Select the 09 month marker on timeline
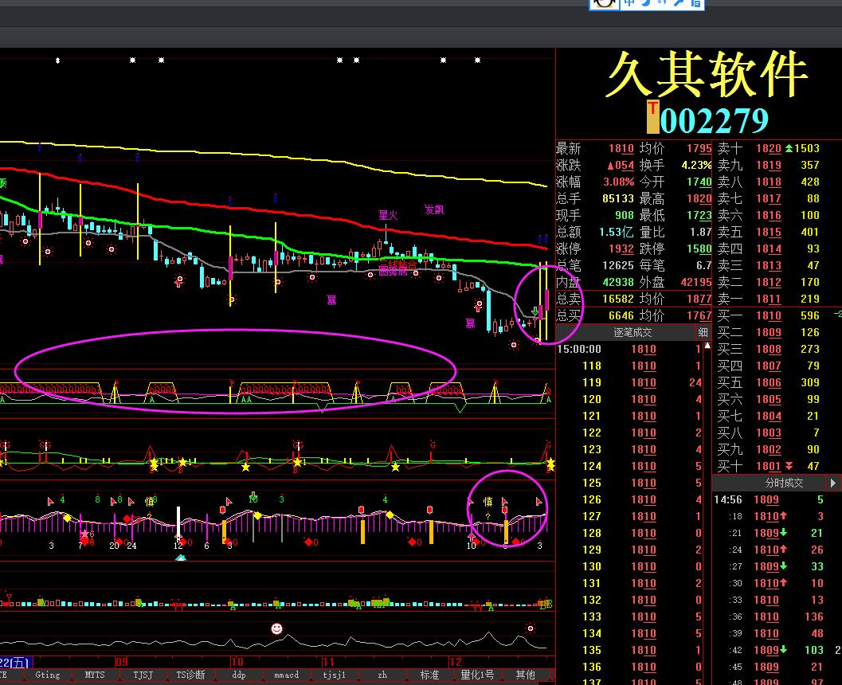Viewport: 842px width, 685px height. click(x=122, y=662)
